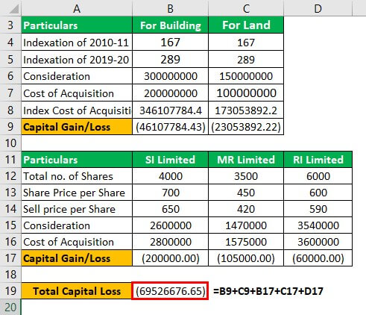Select total loss cell (69526676.65)
This screenshot has height=315, width=366.
170,291
